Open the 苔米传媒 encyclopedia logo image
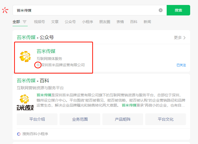This screenshot has width=198, height=144. pyautogui.click(x=25, y=102)
